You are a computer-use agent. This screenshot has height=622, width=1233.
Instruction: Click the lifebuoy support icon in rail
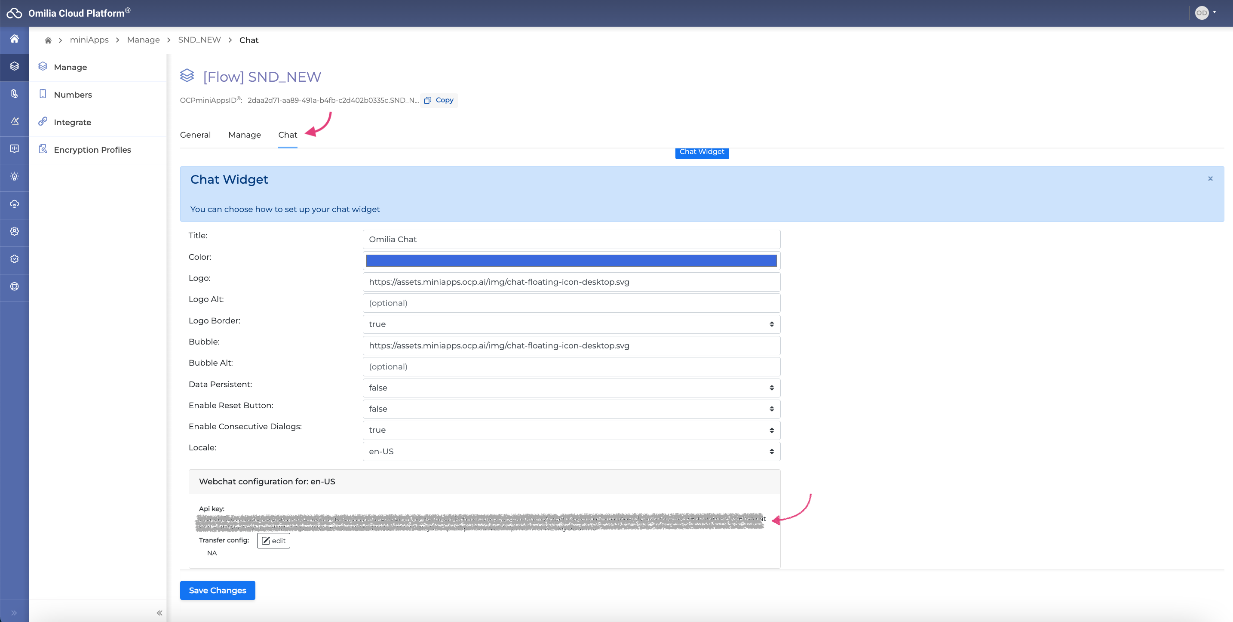(14, 286)
